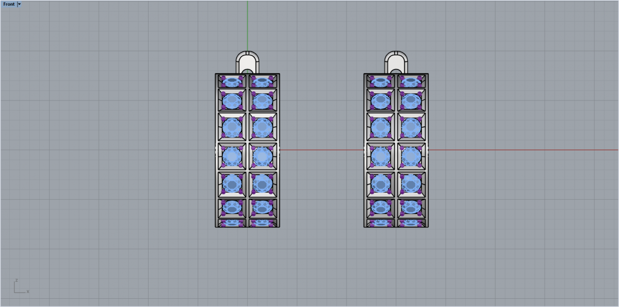
Task: Pick the top-right blue gem of the right pendant
Action: 411,82
